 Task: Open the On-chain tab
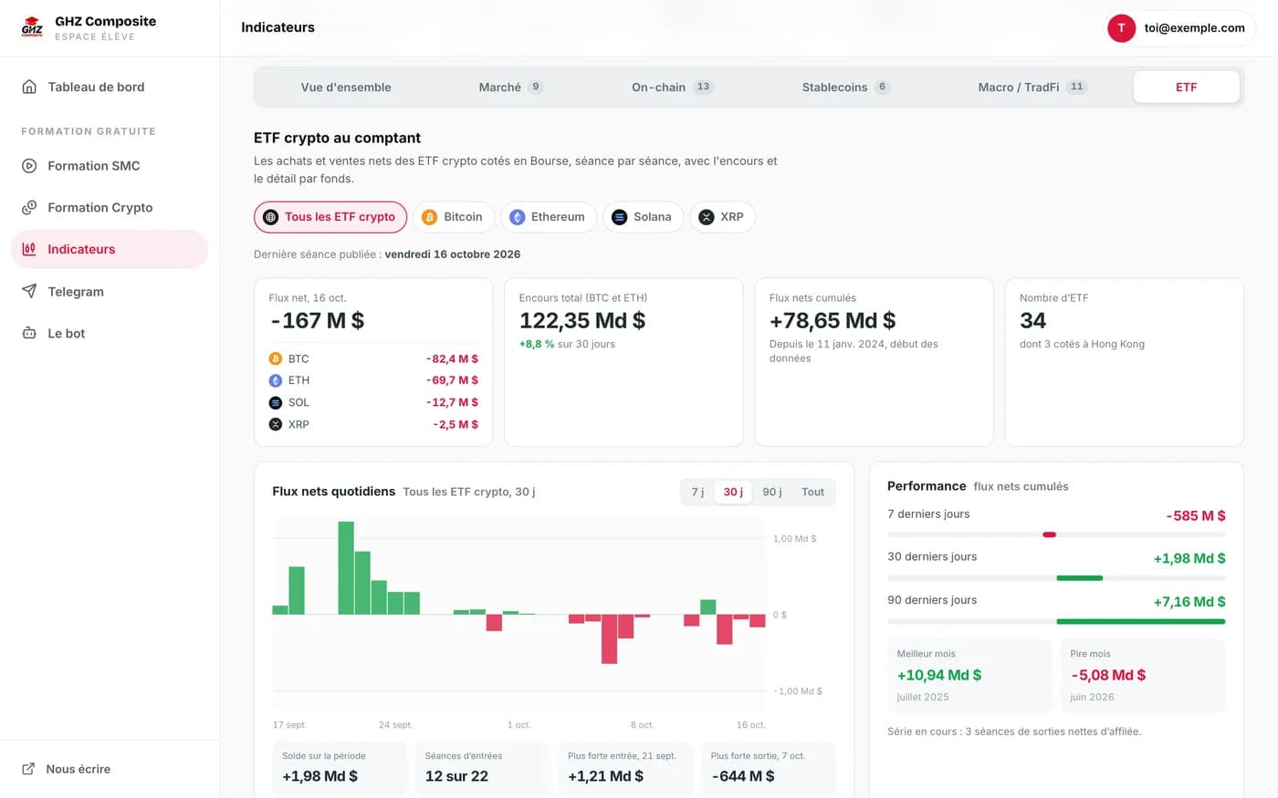coord(672,87)
